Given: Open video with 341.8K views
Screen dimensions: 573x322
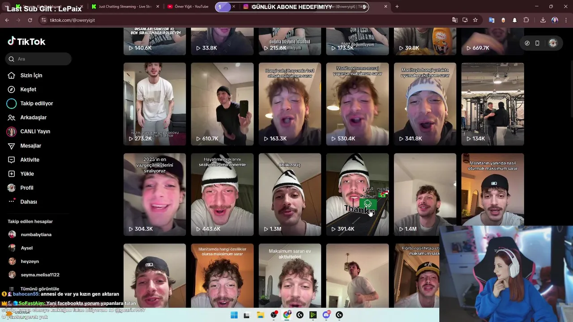Looking at the screenshot, I should point(425,104).
